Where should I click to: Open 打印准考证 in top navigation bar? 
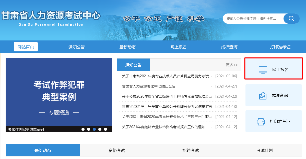point(280,47)
